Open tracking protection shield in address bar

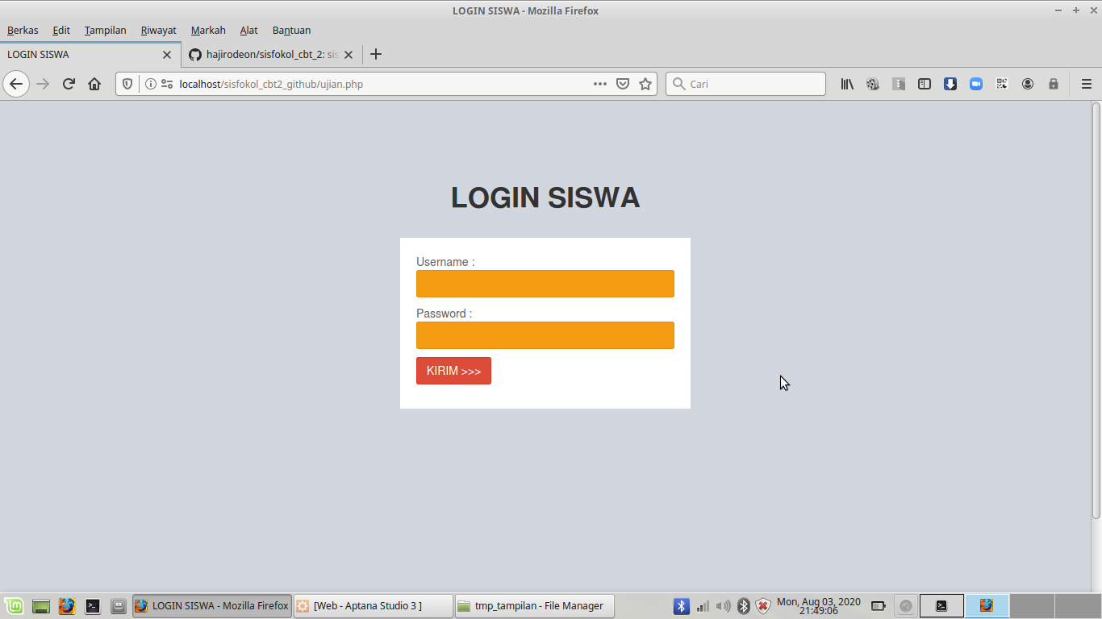(127, 84)
